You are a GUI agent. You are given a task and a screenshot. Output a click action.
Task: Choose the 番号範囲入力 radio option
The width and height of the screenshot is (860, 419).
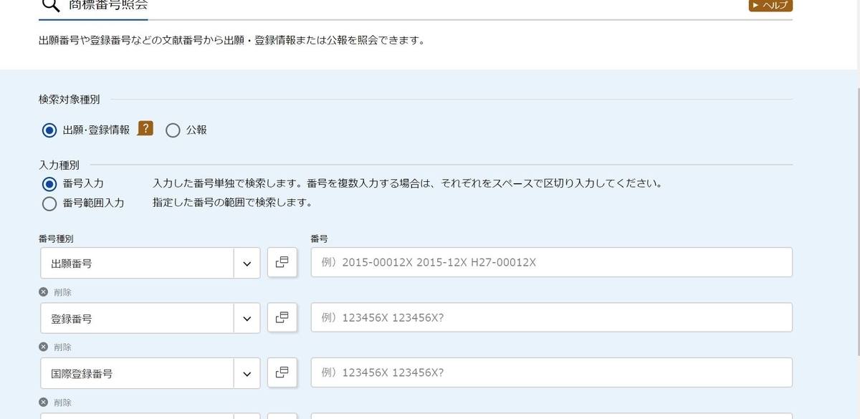tap(49, 203)
